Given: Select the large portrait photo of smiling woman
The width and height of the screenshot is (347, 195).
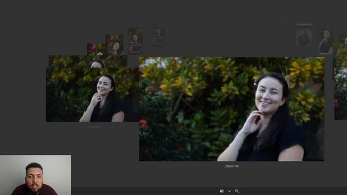Looking at the screenshot, I should click(232, 109).
